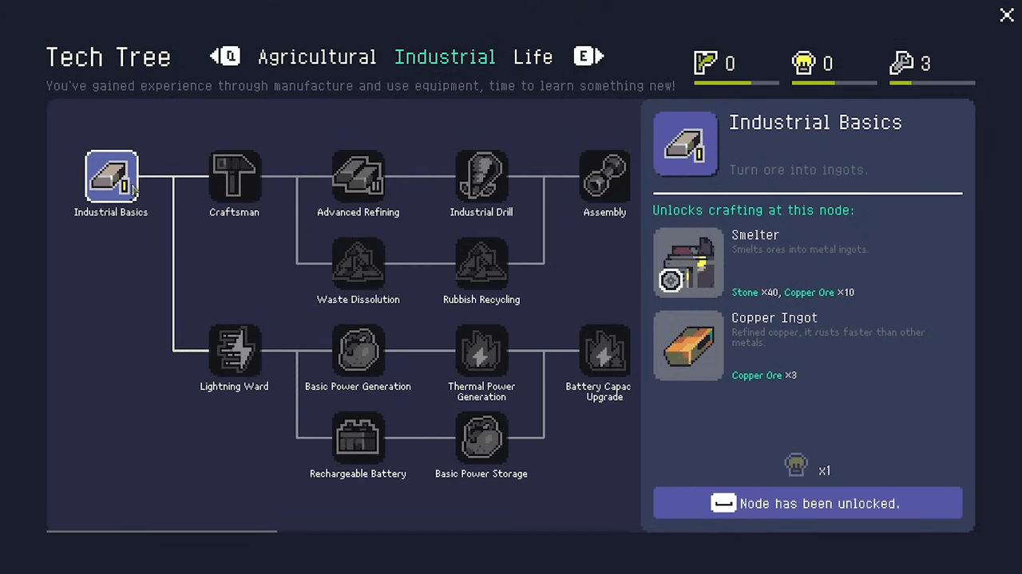Click the Turn ore into ingots description
Viewport: 1022px width, 574px height.
pos(798,170)
